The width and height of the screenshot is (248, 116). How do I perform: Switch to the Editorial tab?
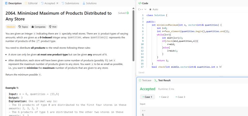[31, 3]
